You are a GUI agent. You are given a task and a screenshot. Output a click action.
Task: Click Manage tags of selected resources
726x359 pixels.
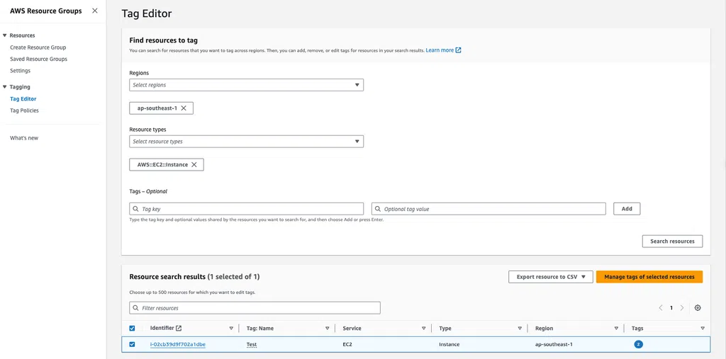point(649,277)
